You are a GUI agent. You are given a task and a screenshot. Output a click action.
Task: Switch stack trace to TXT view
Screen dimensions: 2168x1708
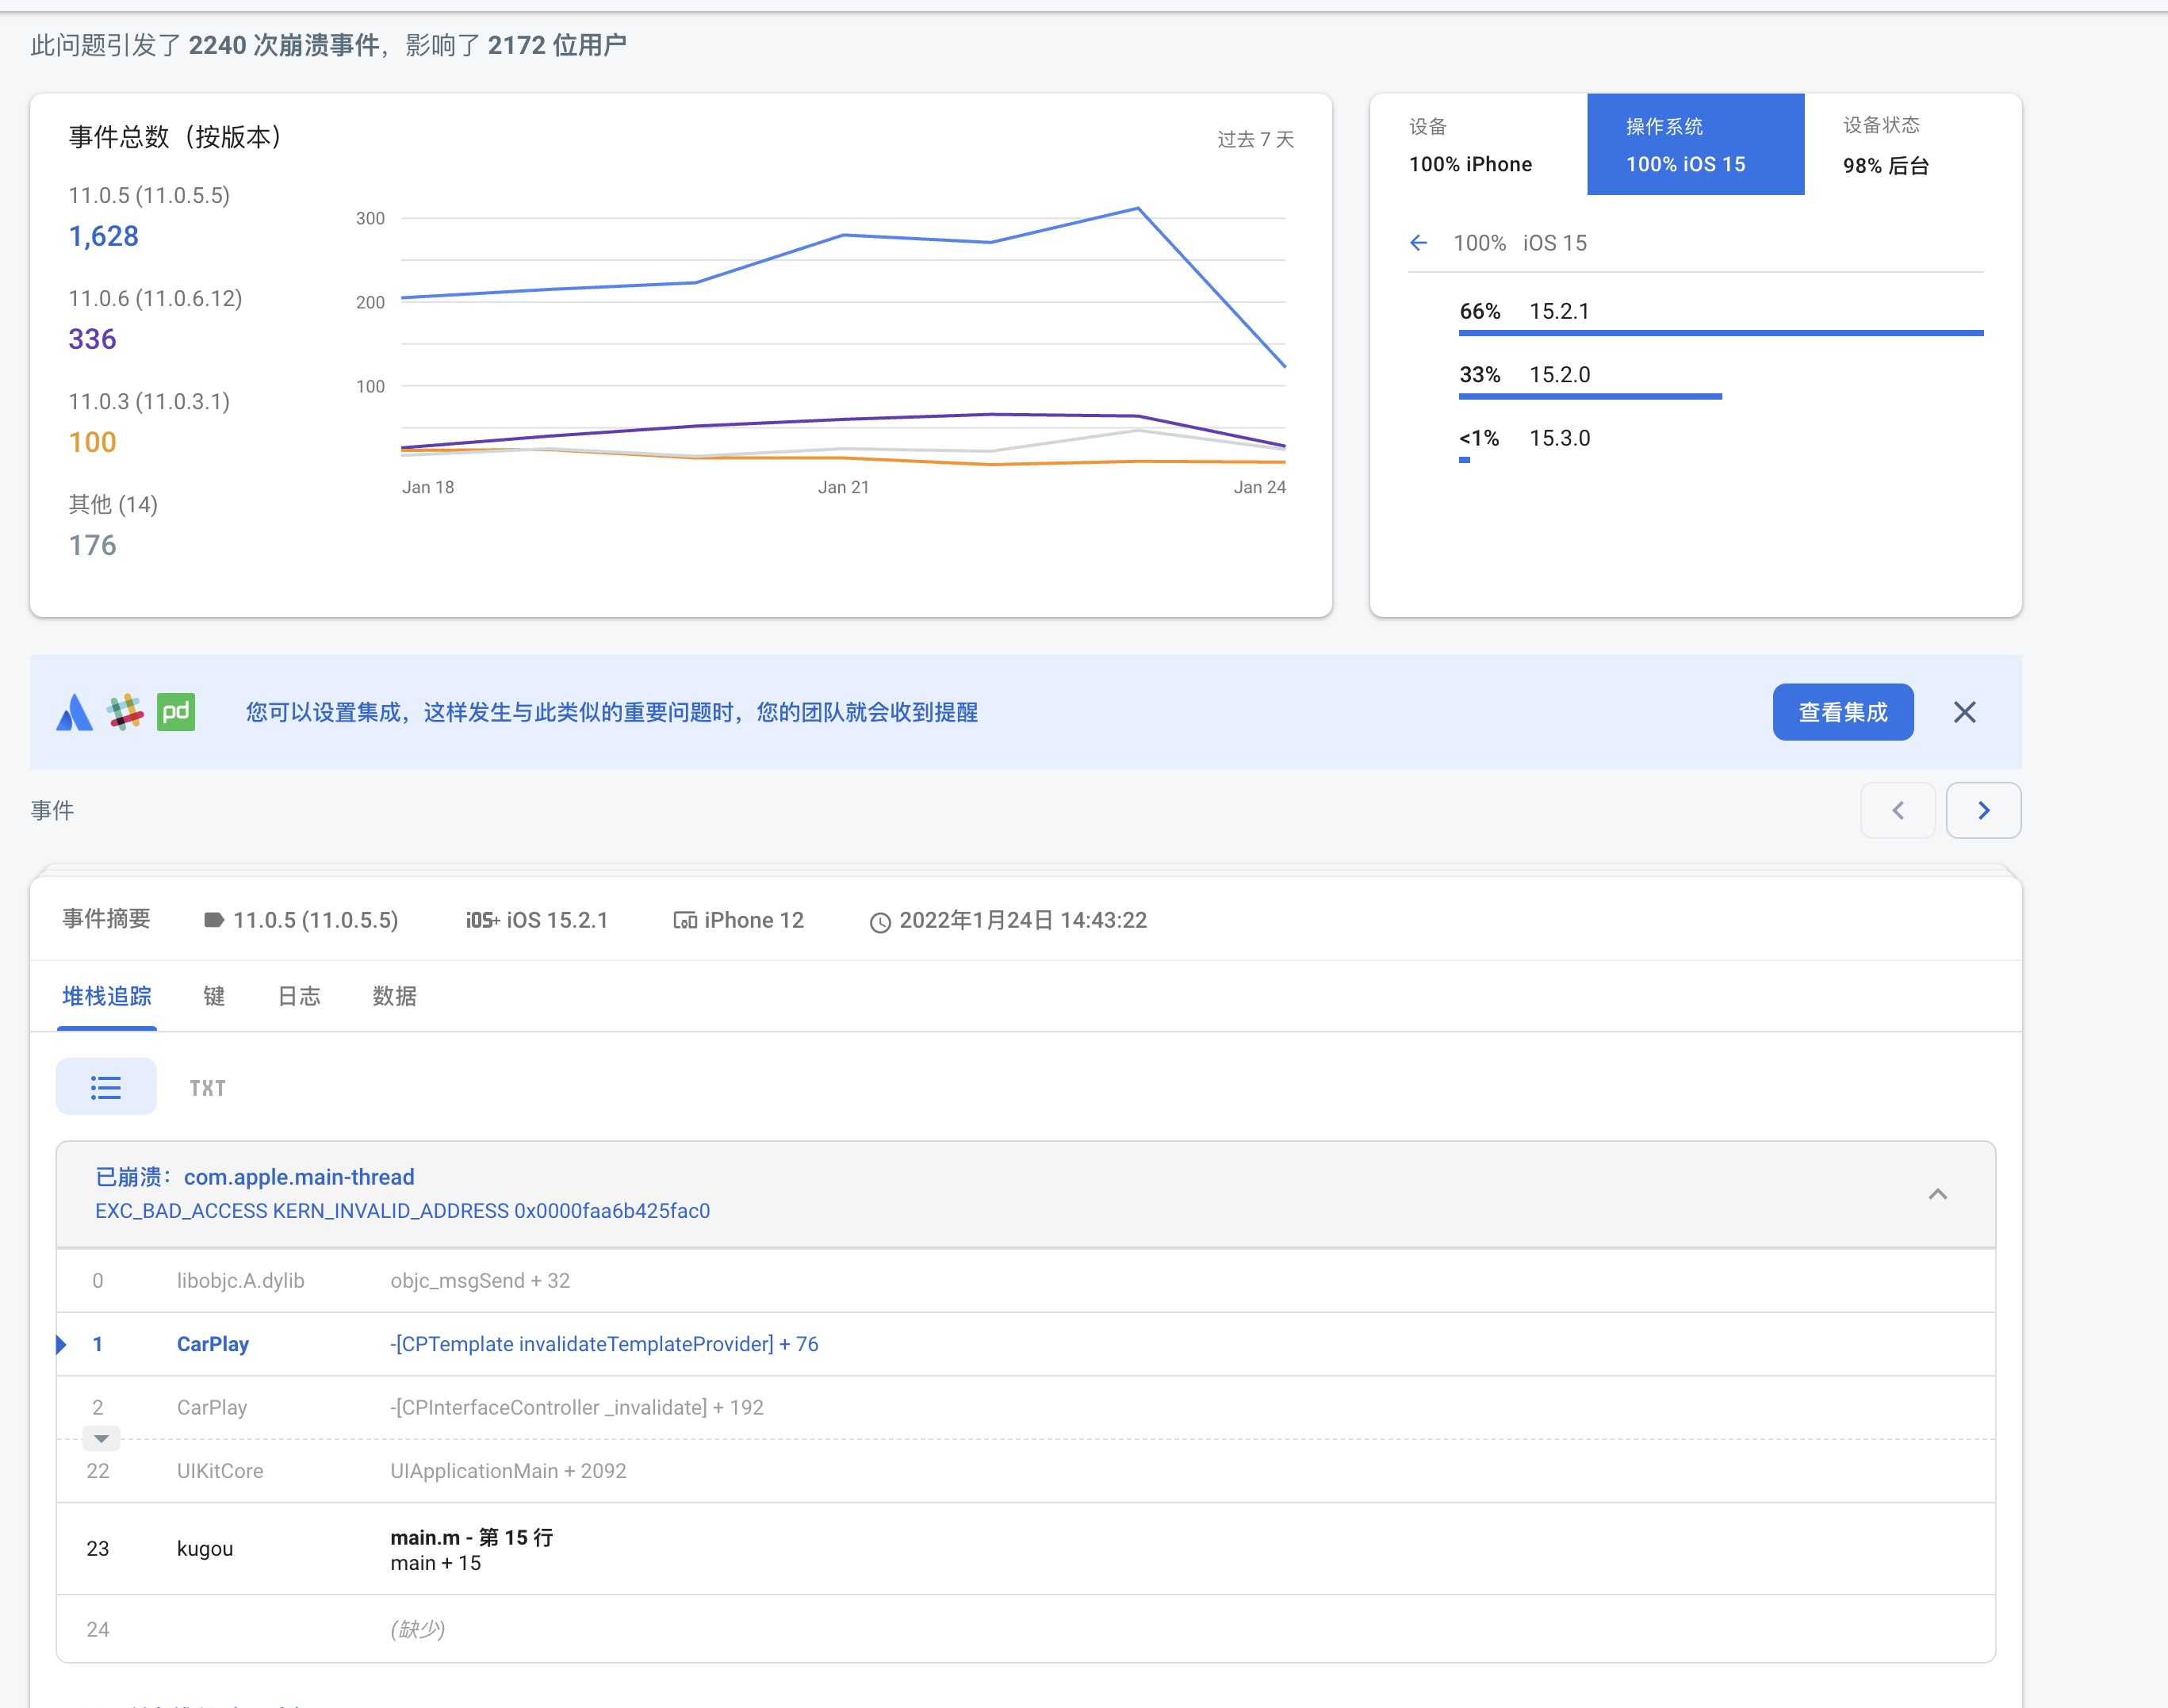(x=207, y=1088)
